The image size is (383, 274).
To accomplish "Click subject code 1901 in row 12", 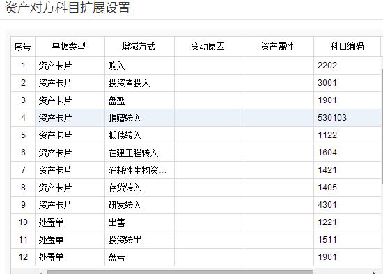I will 327,257.
